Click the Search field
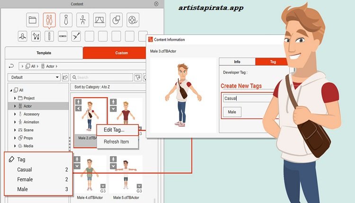Viewport: 355px width, 203px height. pyautogui.click(x=102, y=77)
